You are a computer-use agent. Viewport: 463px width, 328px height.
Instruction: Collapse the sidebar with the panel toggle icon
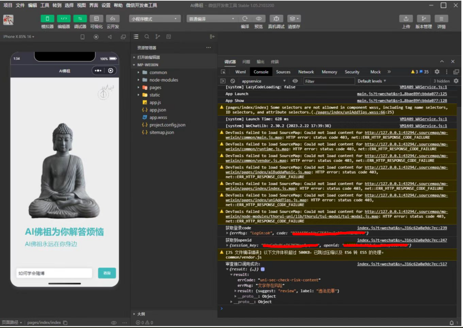[212, 37]
